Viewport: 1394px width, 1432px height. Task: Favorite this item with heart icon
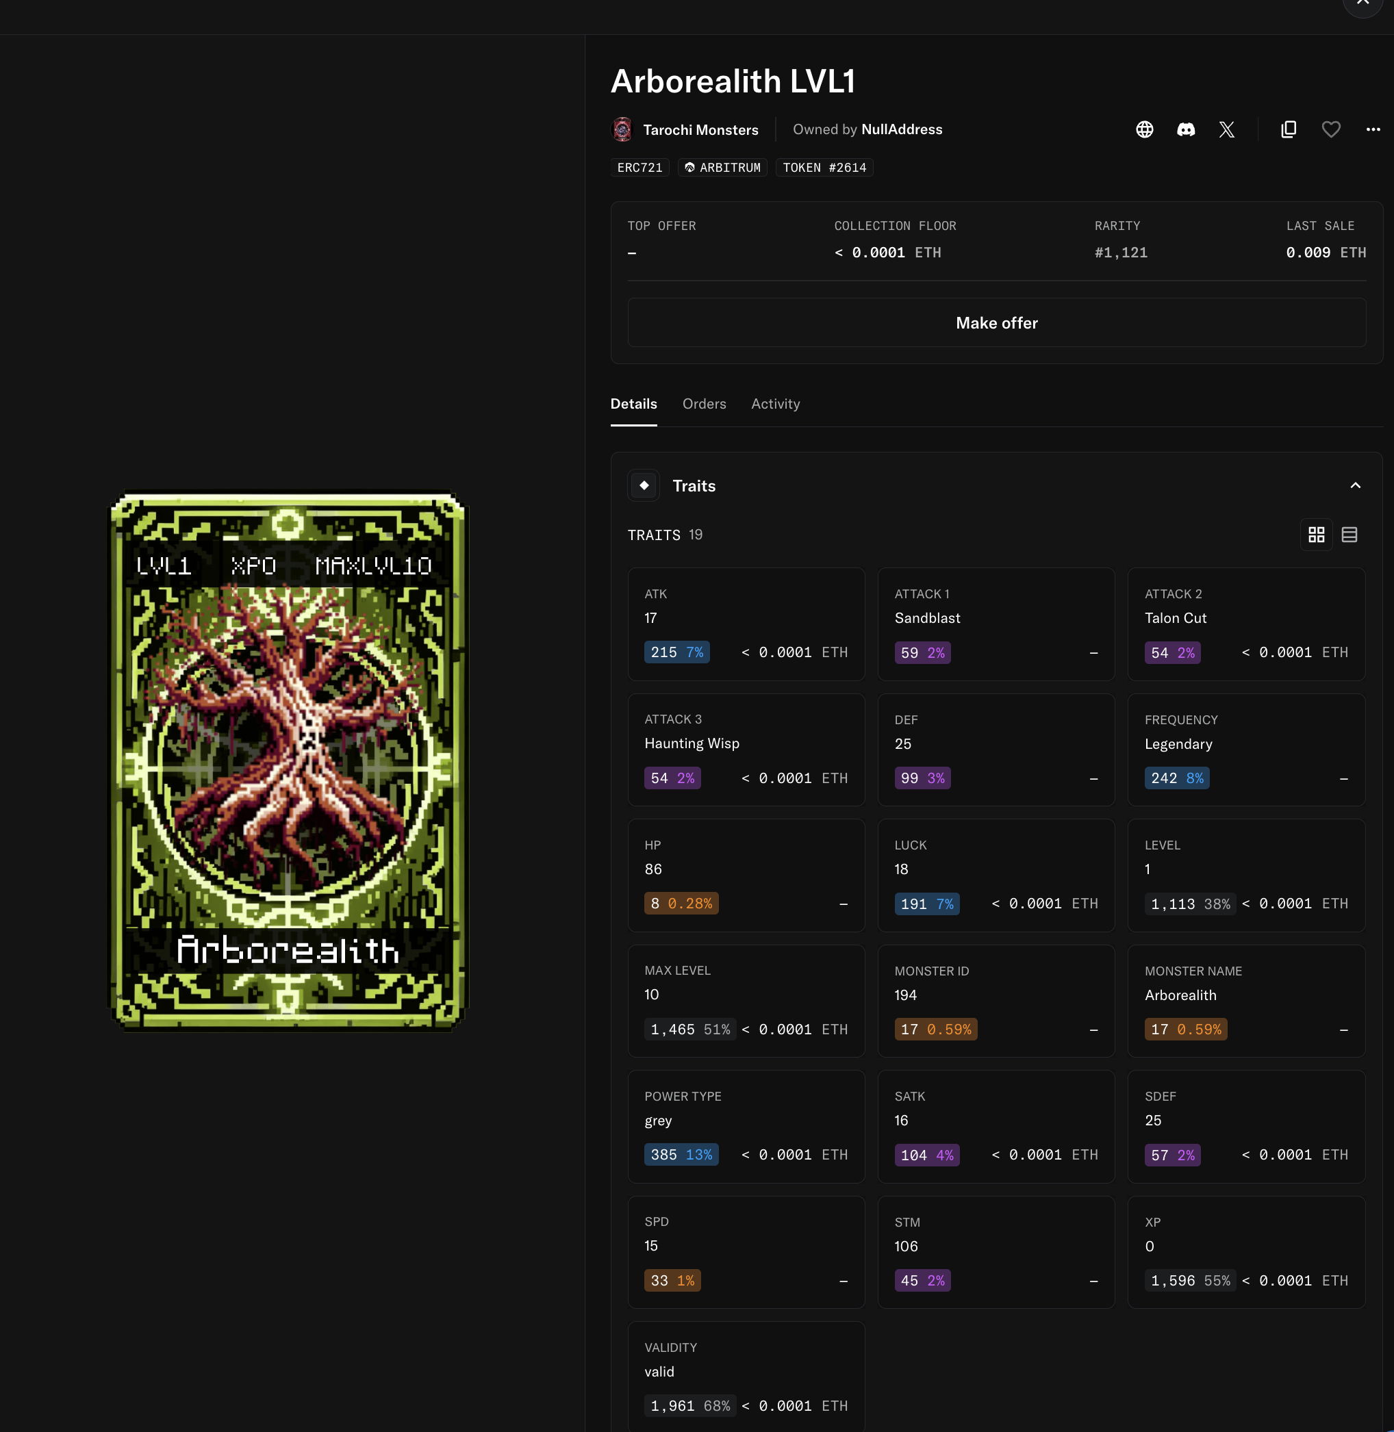point(1330,129)
